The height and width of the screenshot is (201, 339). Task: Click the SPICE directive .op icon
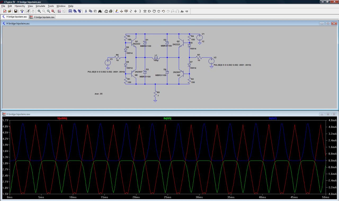click(x=187, y=11)
